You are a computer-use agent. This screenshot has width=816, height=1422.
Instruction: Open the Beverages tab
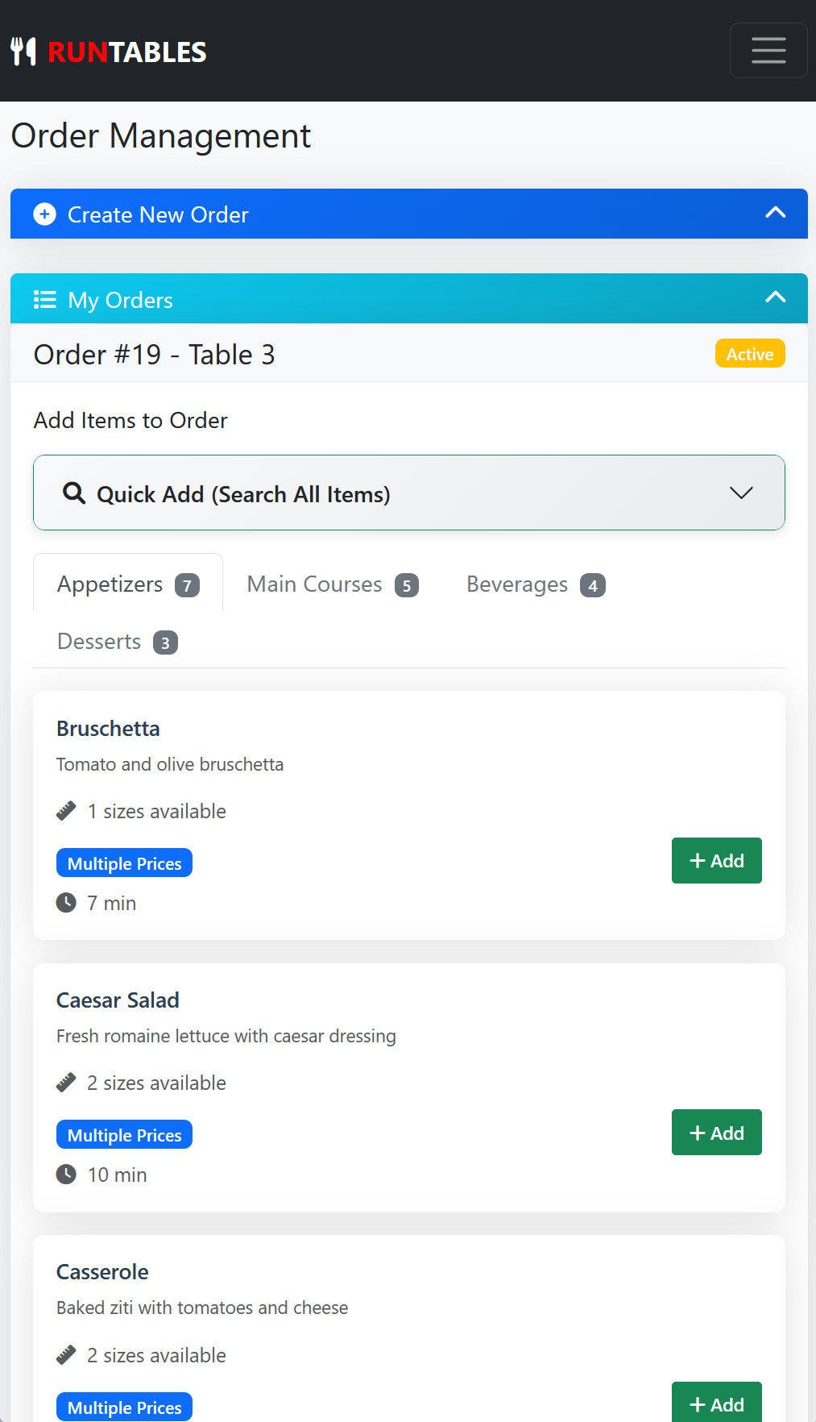[535, 584]
